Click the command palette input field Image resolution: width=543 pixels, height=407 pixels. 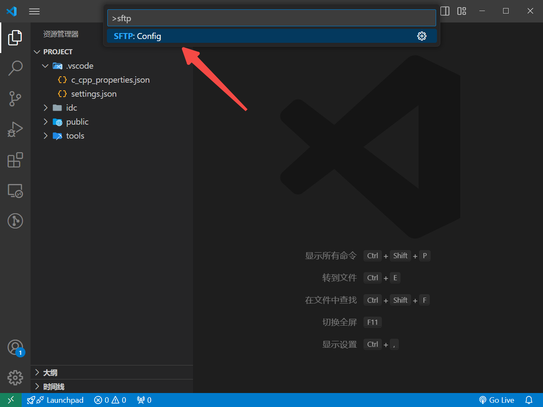pyautogui.click(x=271, y=18)
